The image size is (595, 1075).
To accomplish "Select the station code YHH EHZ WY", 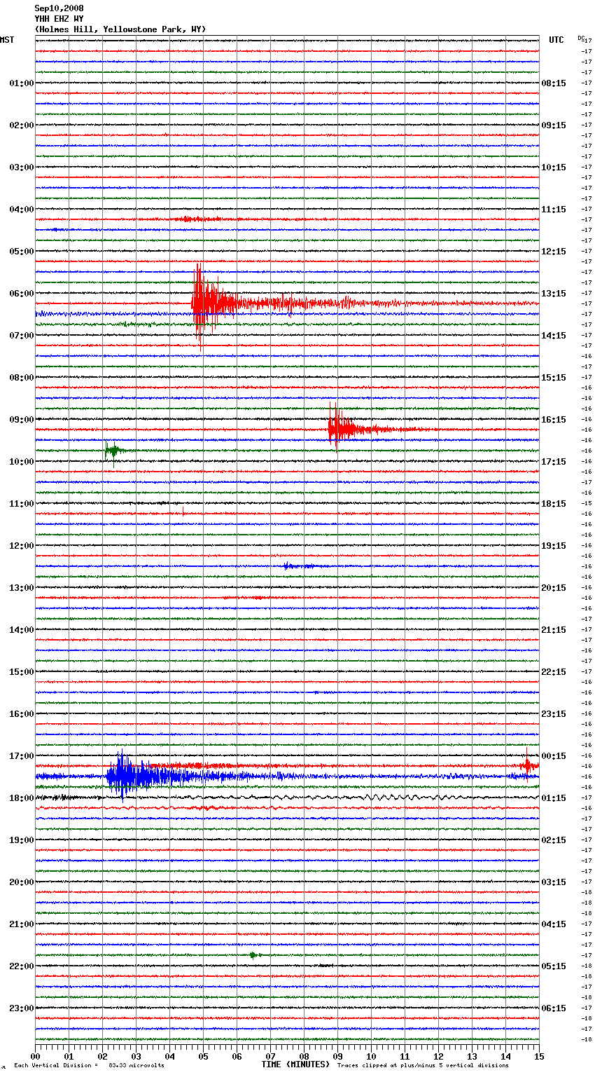I will [59, 19].
